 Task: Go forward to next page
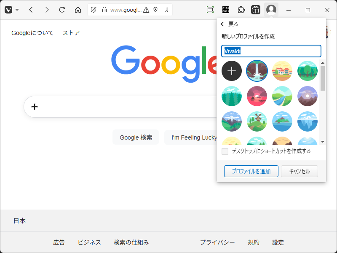47,10
